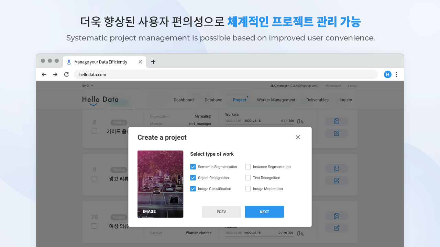
Task: Click the edit icon for project 8
Action: point(337,133)
